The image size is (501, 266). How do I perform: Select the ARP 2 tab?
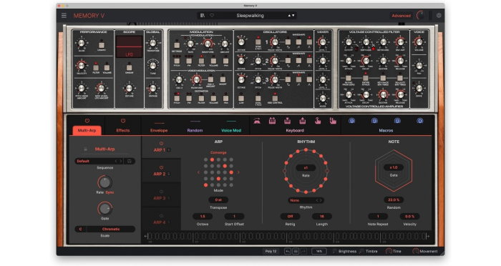[161, 171]
